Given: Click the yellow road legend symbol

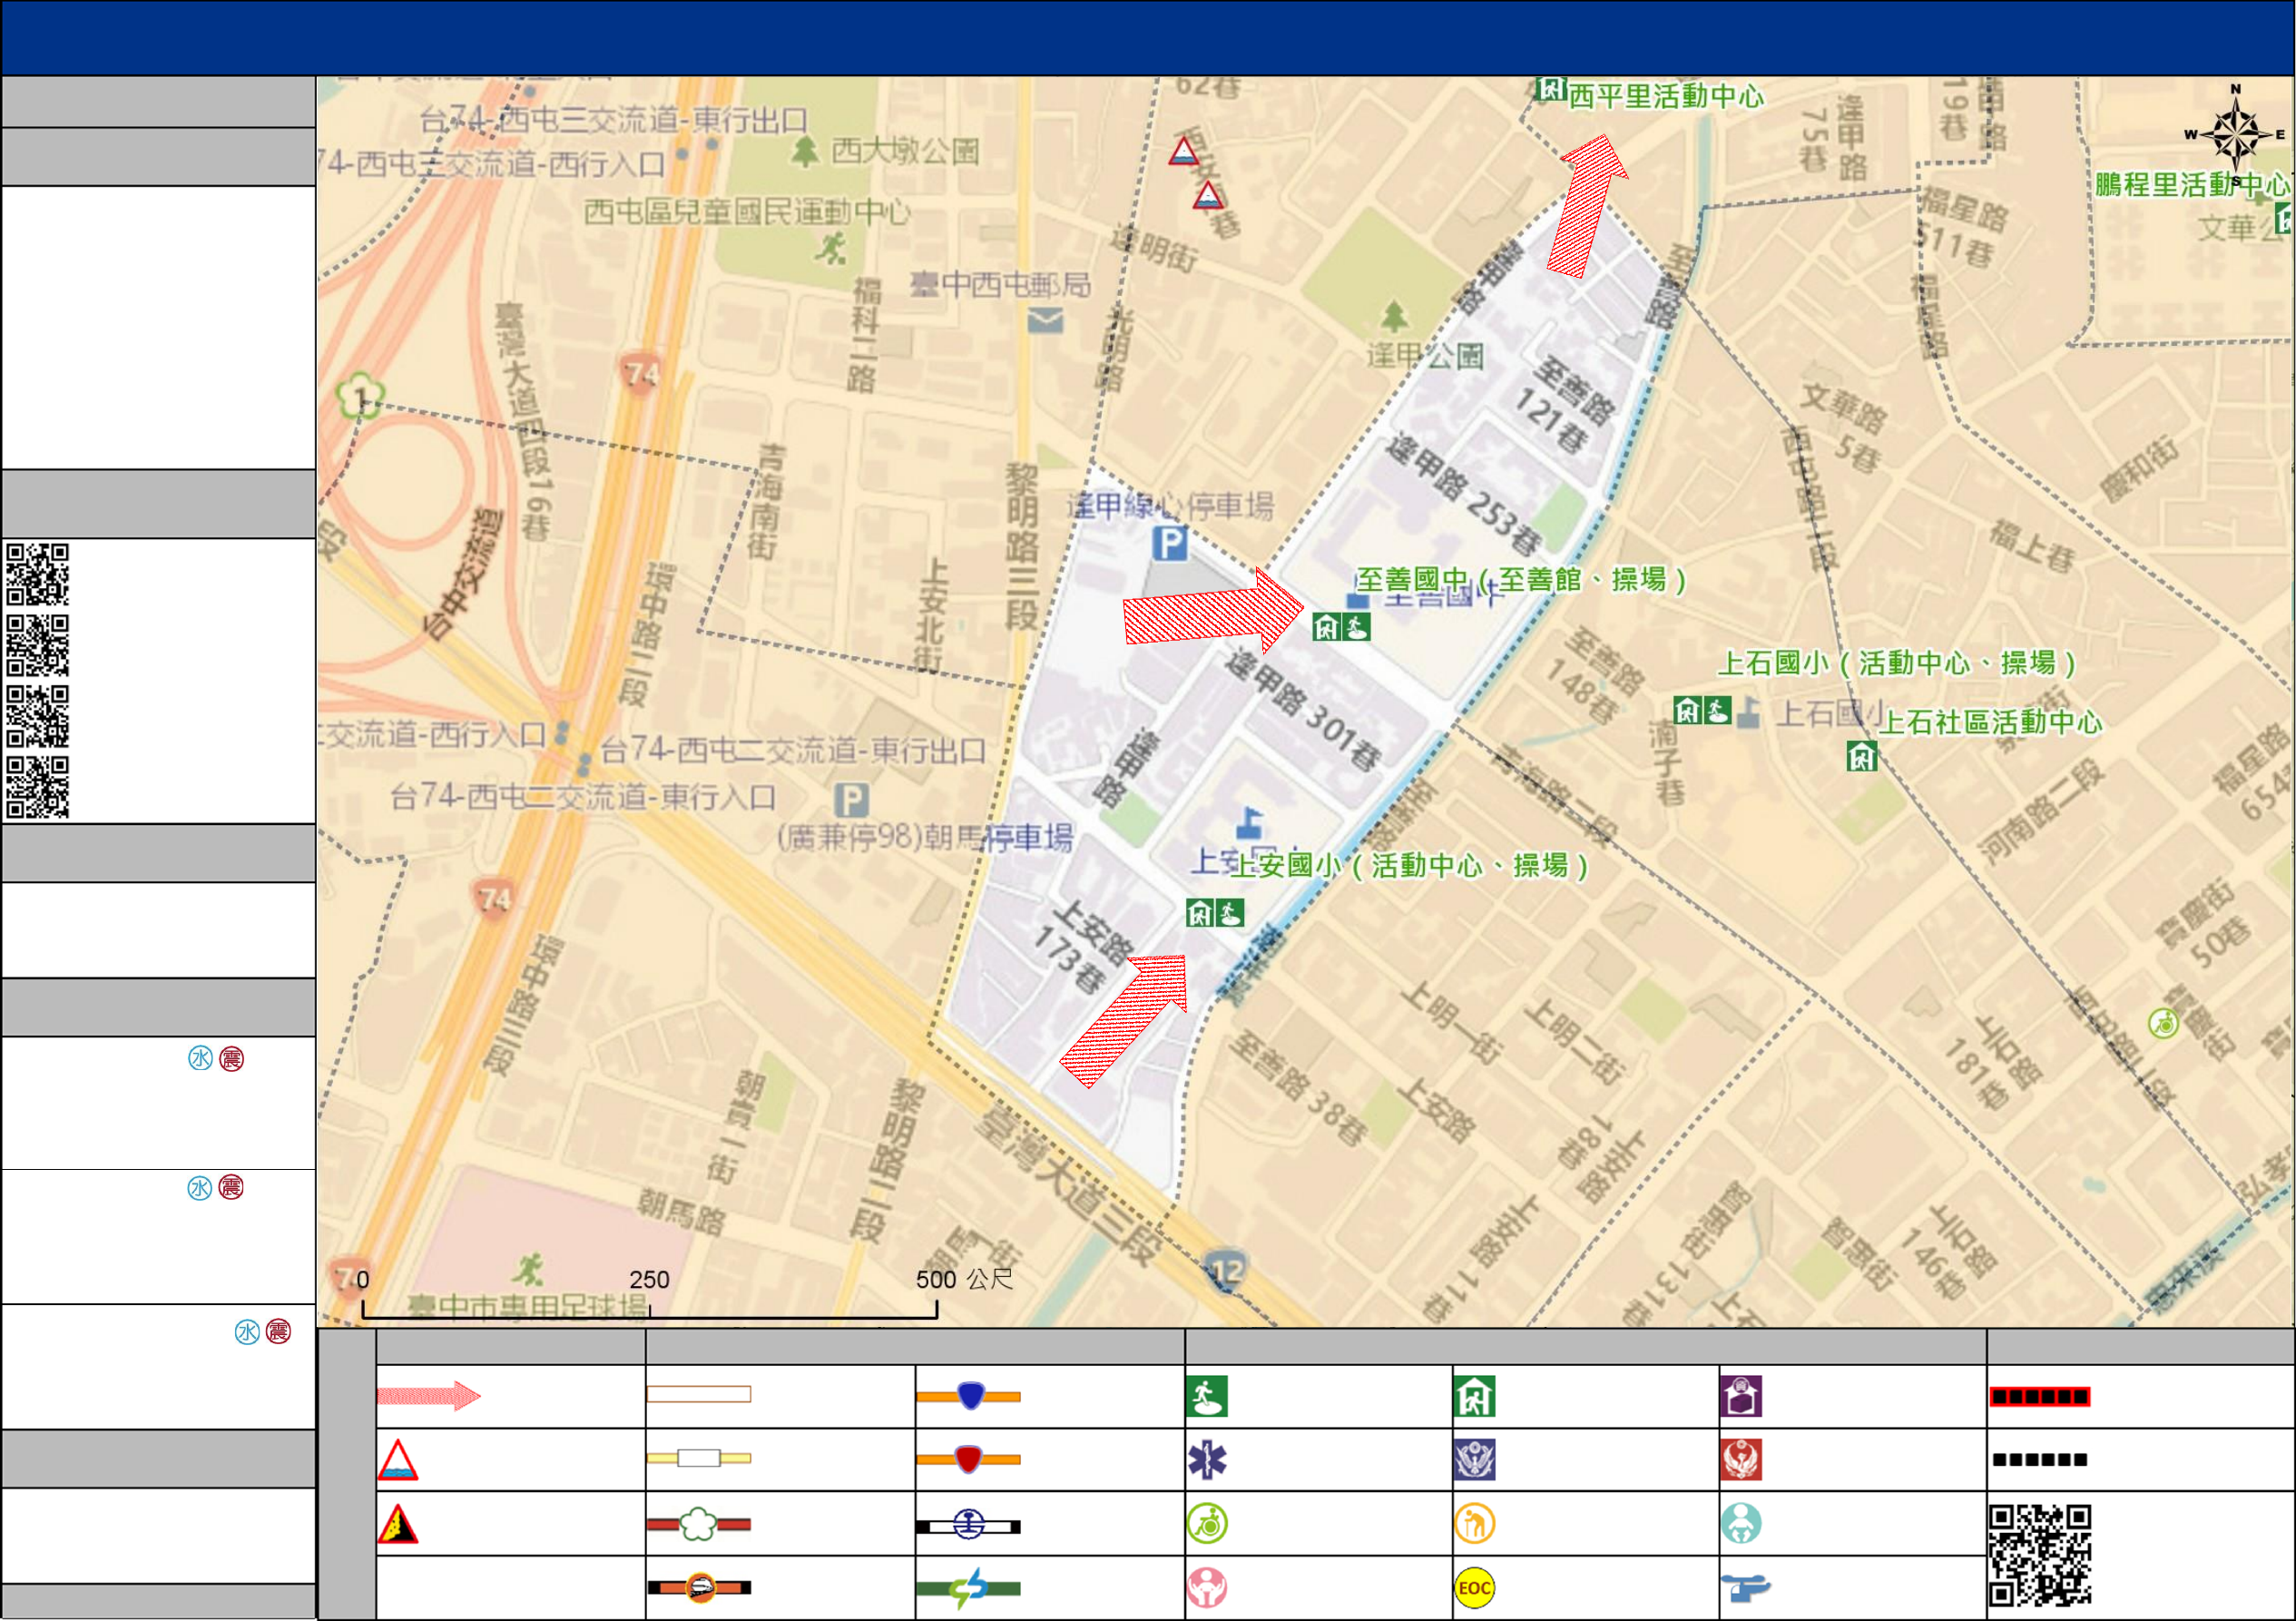Looking at the screenshot, I should [699, 1458].
